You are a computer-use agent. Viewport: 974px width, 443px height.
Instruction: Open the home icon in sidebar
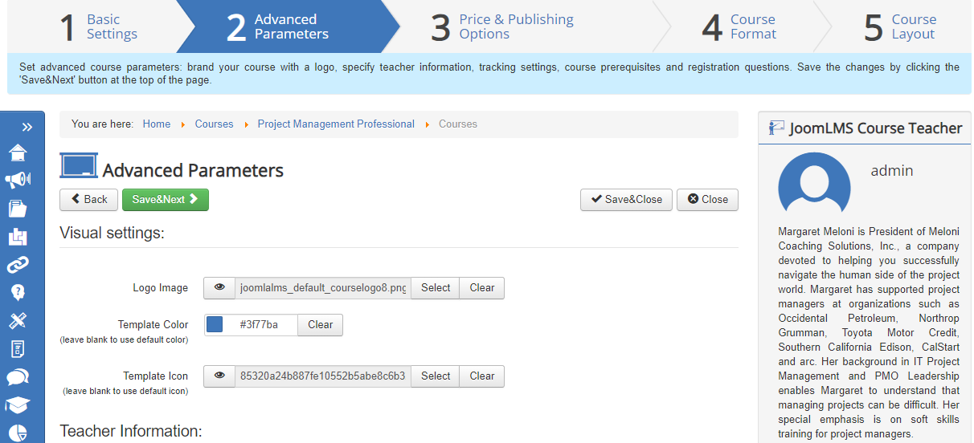[x=18, y=153]
